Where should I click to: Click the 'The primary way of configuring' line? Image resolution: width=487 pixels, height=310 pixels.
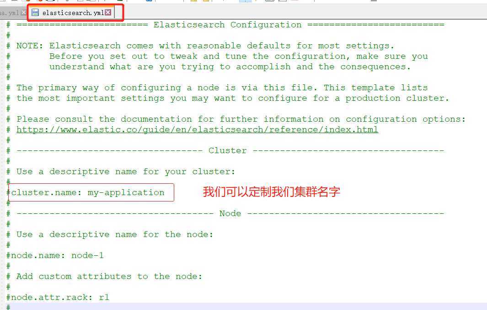[x=217, y=88]
